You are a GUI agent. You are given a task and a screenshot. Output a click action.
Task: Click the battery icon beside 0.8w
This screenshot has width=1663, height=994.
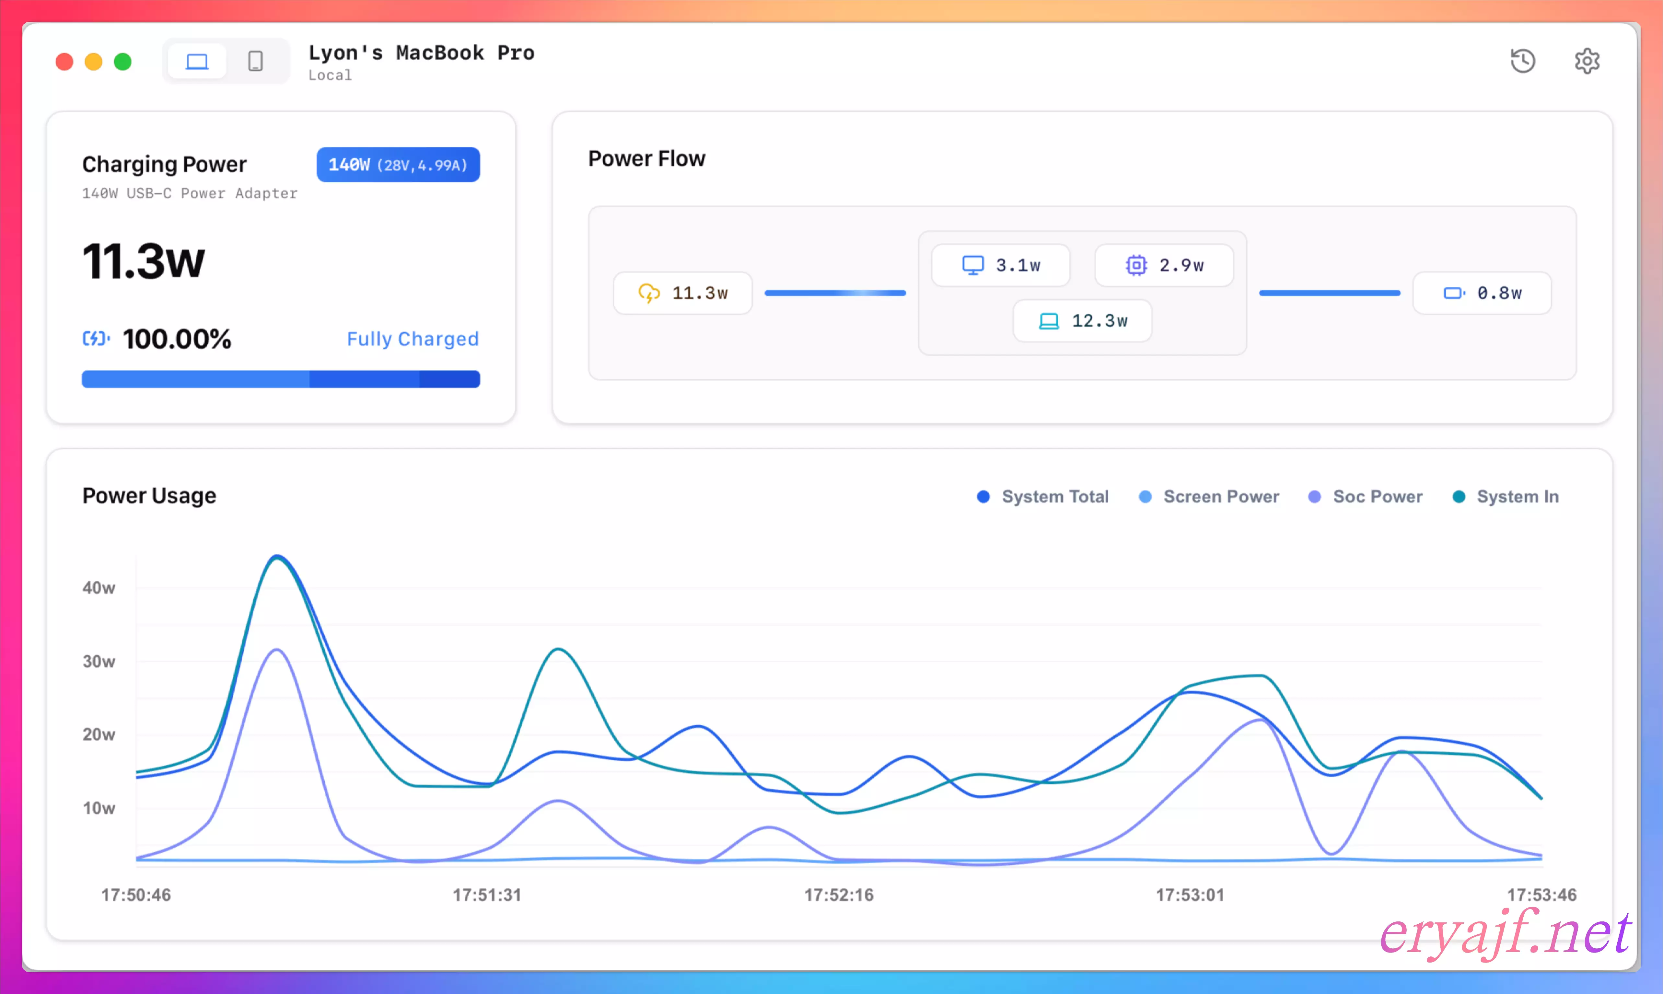coord(1454,294)
